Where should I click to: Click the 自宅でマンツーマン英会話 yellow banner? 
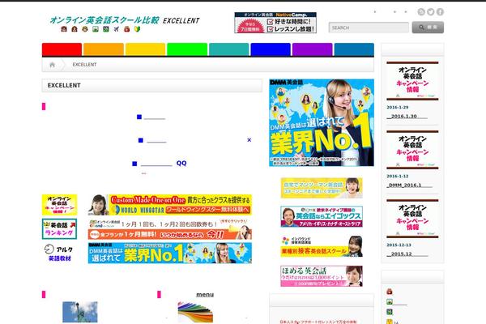322,188
